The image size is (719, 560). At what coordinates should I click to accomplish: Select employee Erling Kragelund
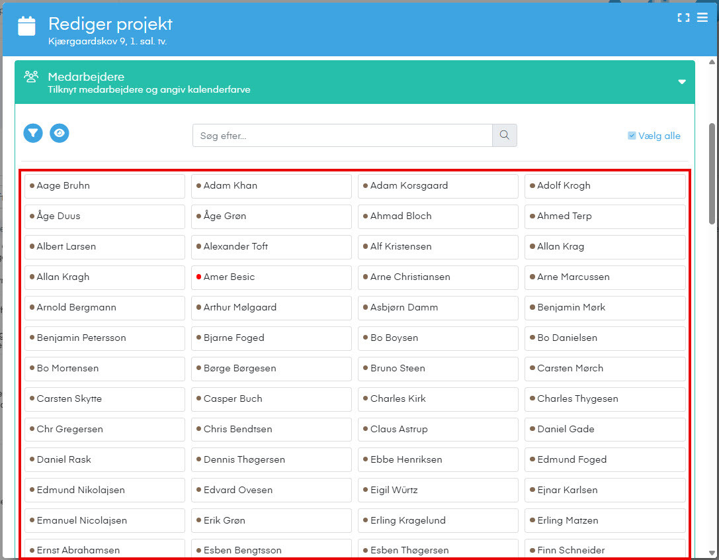[x=438, y=521]
